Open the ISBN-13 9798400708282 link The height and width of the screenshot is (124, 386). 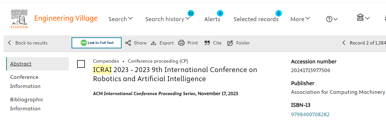(x=310, y=114)
